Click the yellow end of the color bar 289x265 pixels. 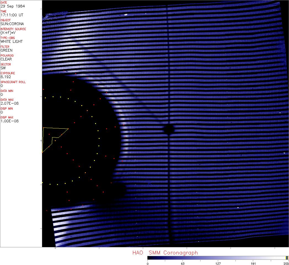287,258
